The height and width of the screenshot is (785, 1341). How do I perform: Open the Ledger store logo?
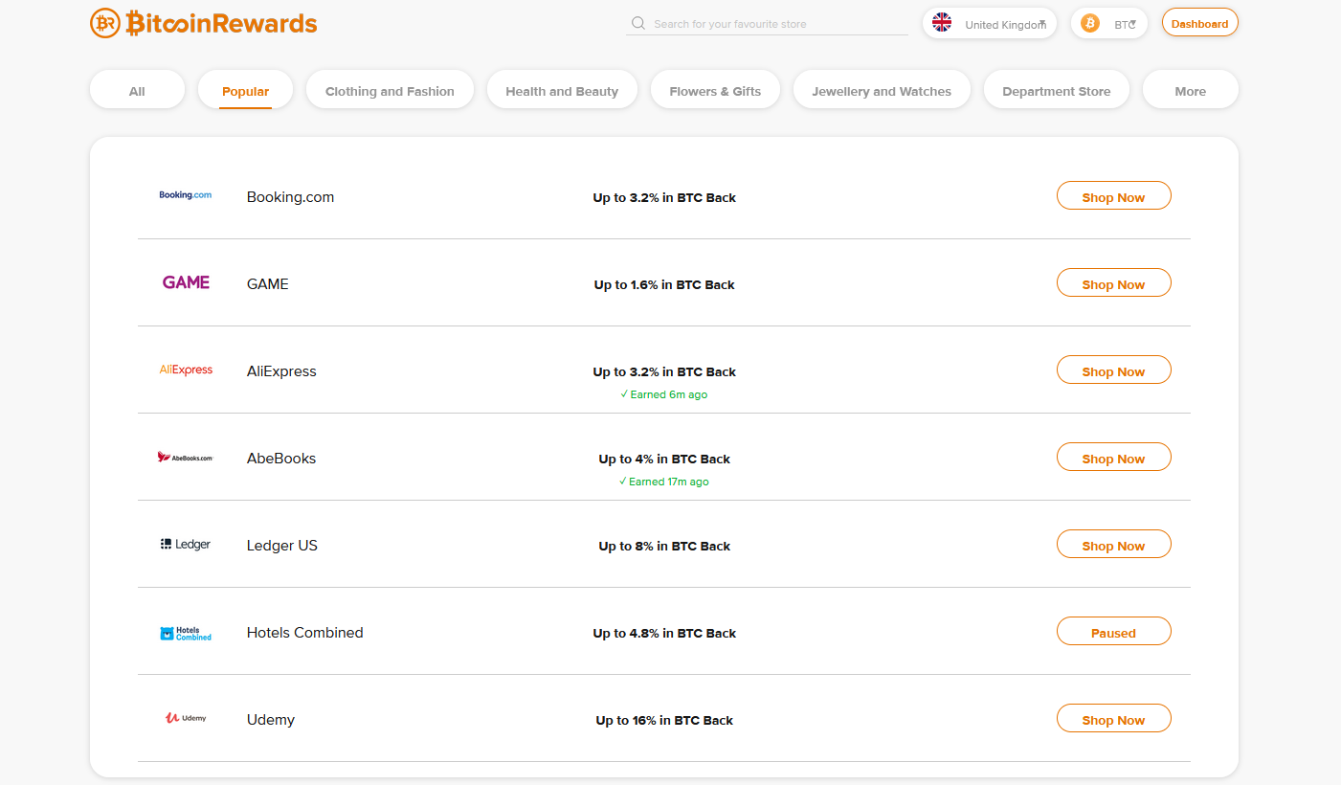pos(186,544)
